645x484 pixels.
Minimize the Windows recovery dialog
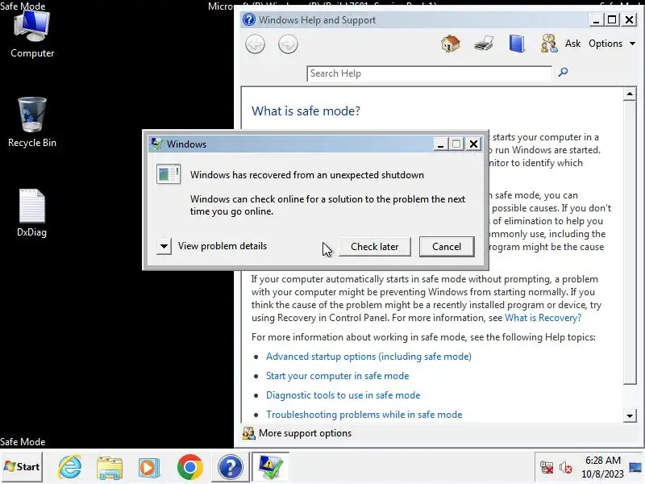tap(440, 144)
